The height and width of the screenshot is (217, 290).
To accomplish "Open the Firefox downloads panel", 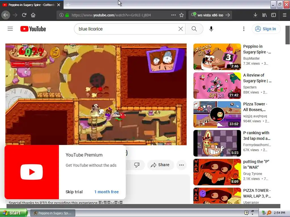I will pyautogui.click(x=255, y=15).
